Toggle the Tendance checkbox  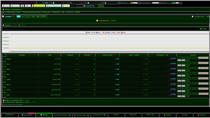point(4,25)
